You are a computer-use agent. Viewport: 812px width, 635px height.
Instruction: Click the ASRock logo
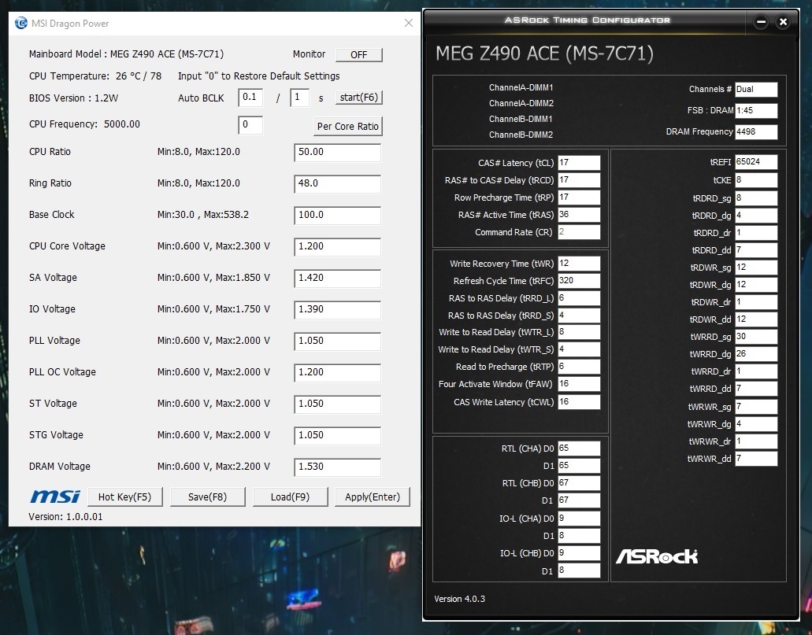pos(657,556)
